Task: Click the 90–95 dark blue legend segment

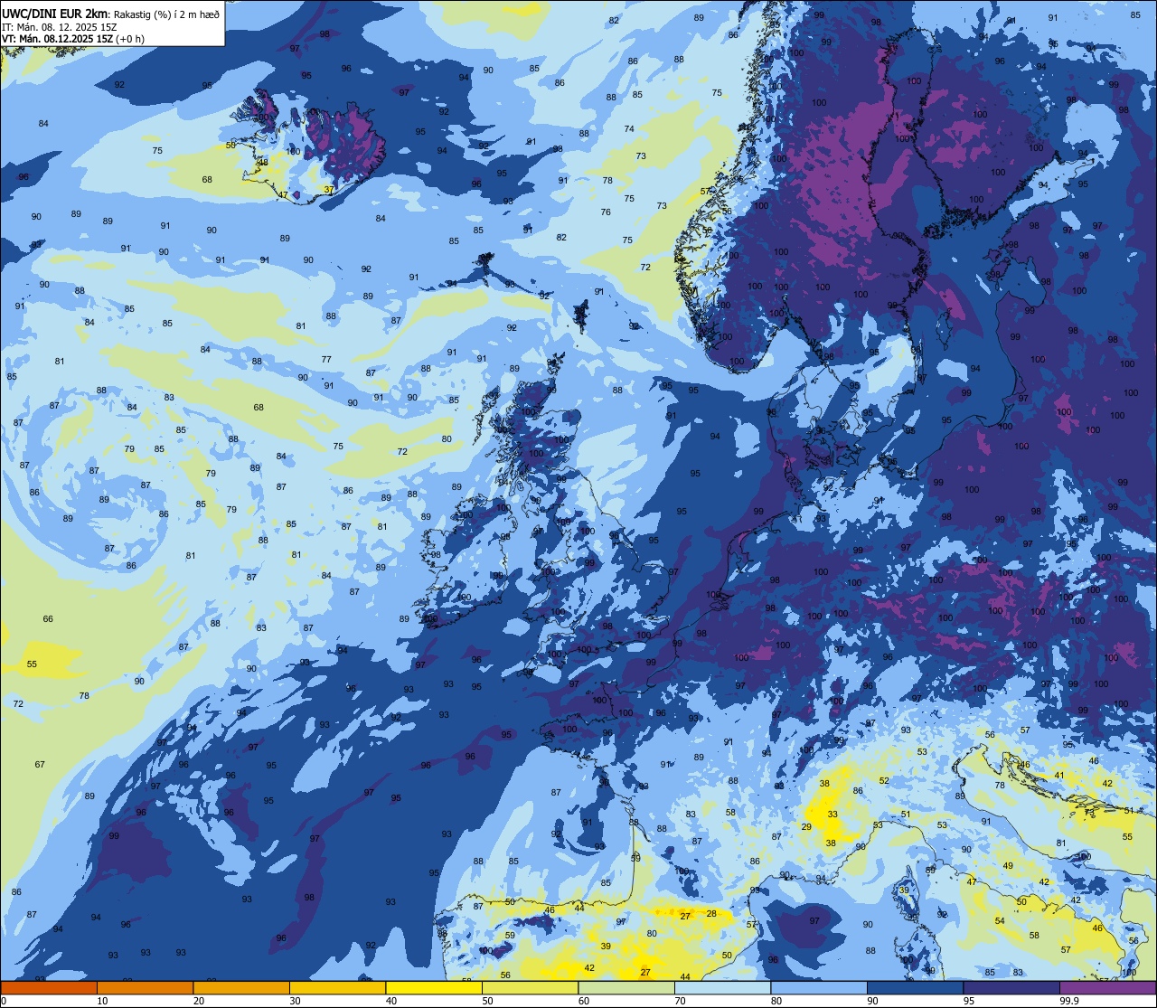Action: click(915, 987)
